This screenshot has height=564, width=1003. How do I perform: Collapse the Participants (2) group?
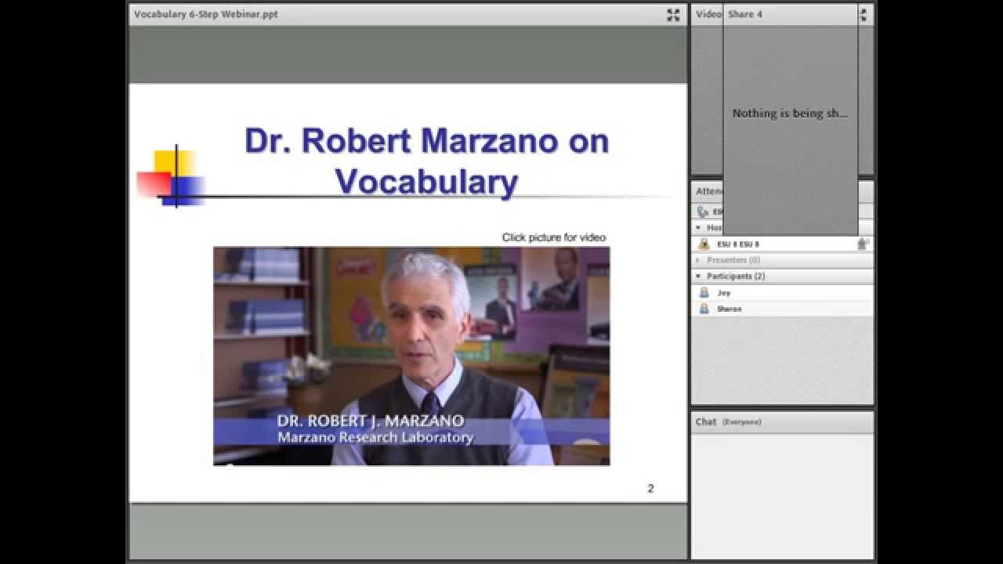[698, 277]
